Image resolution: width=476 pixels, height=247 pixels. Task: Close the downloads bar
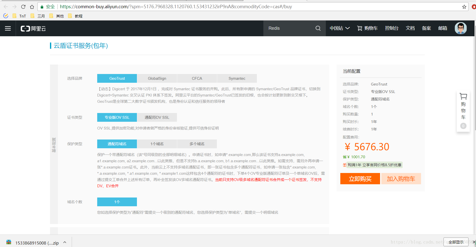click(474, 242)
